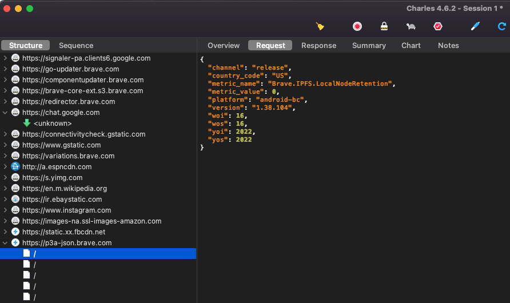510x303 pixels.
Task: Expand images-na.ssl-images-amazon.com host
Action: [x=5, y=221]
